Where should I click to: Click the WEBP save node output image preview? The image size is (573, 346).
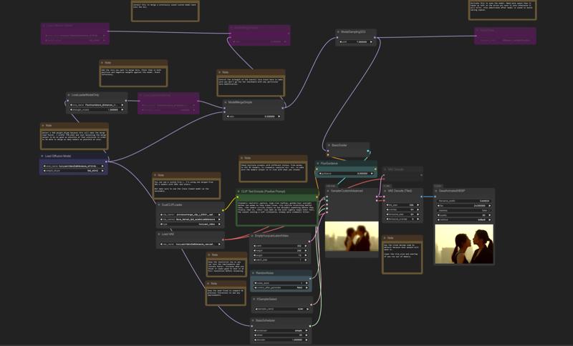click(463, 244)
